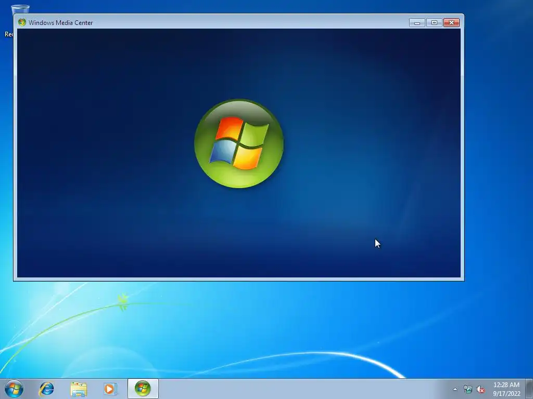The height and width of the screenshot is (399, 533).
Task: Close the Windows Media Center window
Action: (451, 23)
